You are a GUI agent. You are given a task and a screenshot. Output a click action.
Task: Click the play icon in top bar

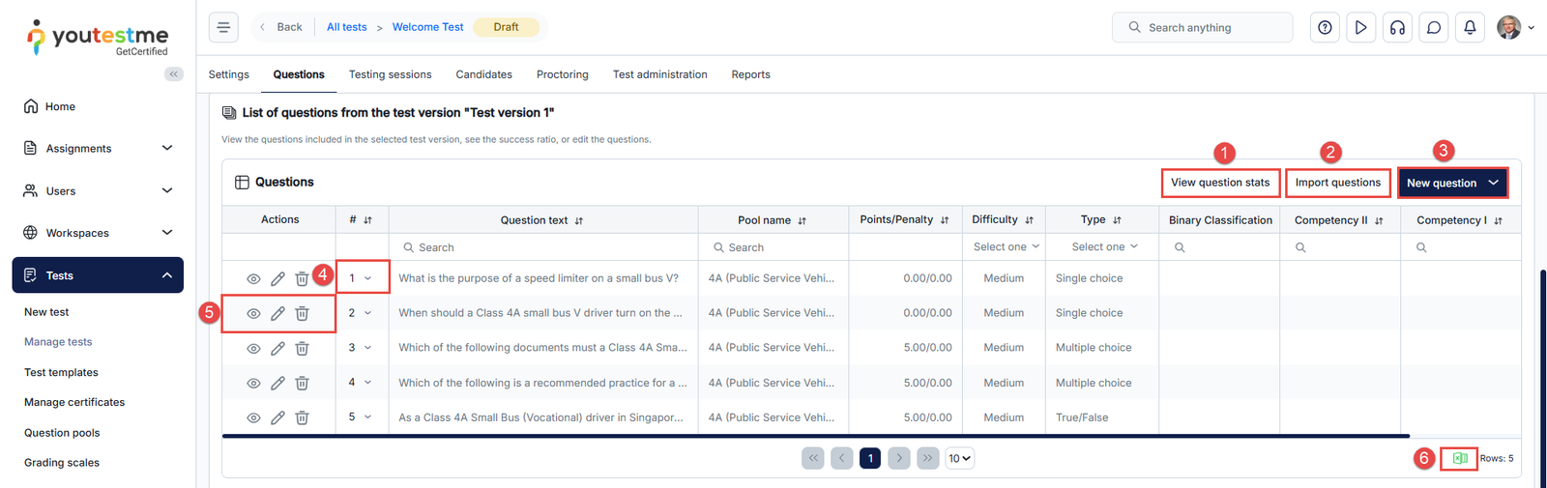pos(1360,27)
